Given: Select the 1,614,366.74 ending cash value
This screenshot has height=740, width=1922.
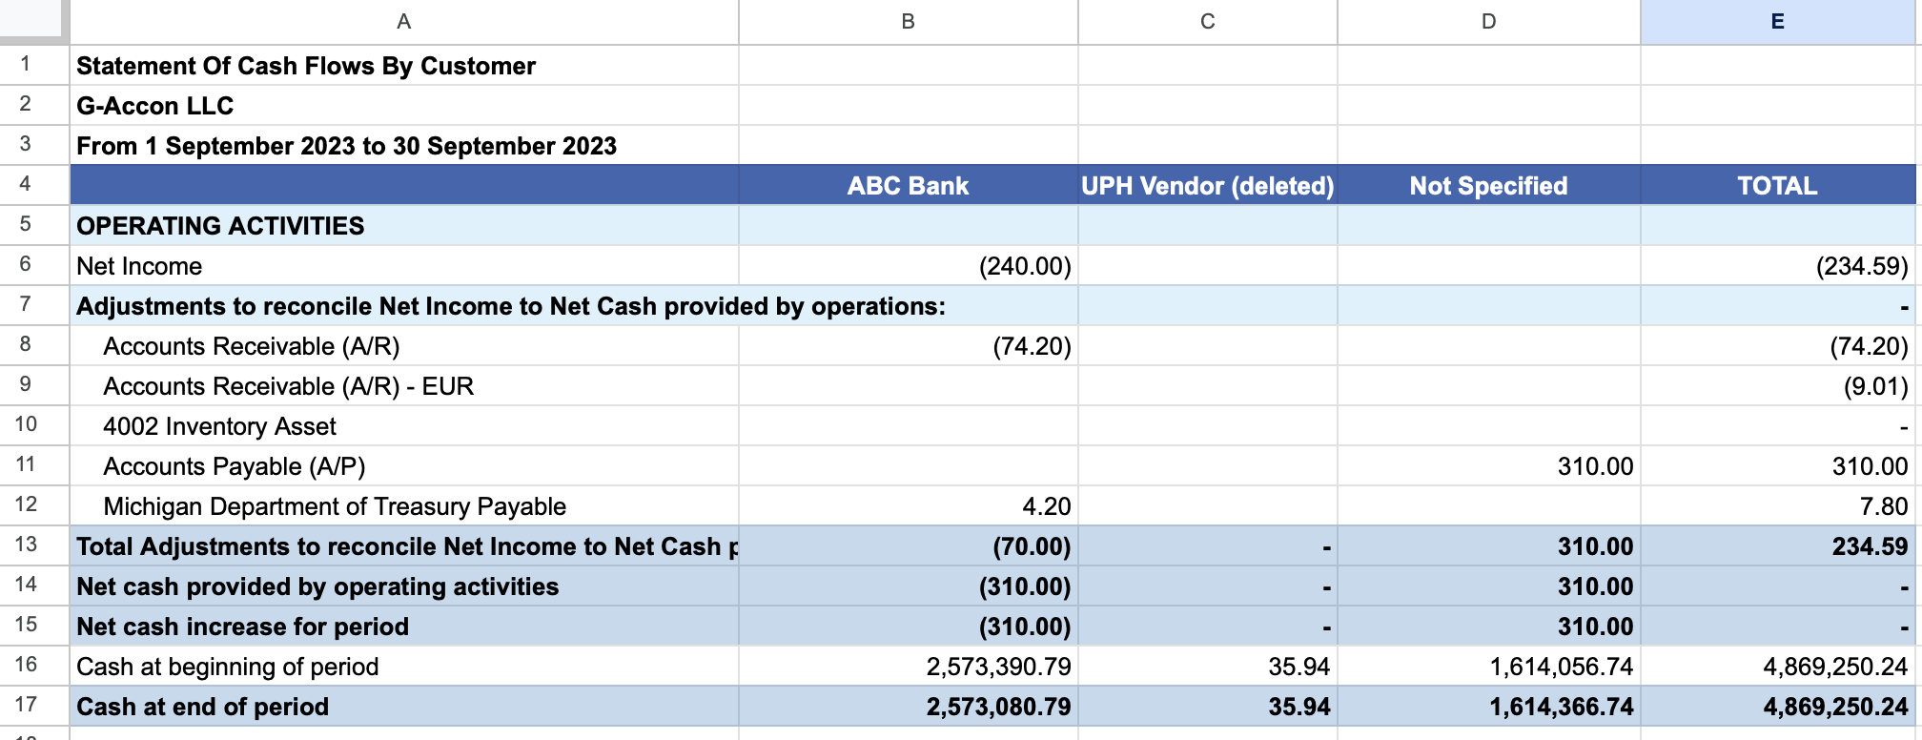Looking at the screenshot, I should pos(1488,706).
